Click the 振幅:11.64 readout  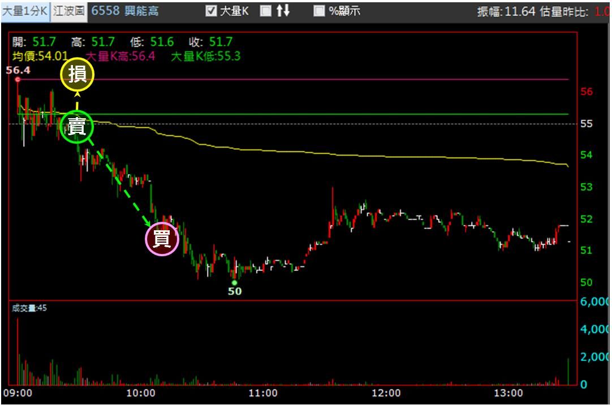tap(506, 11)
